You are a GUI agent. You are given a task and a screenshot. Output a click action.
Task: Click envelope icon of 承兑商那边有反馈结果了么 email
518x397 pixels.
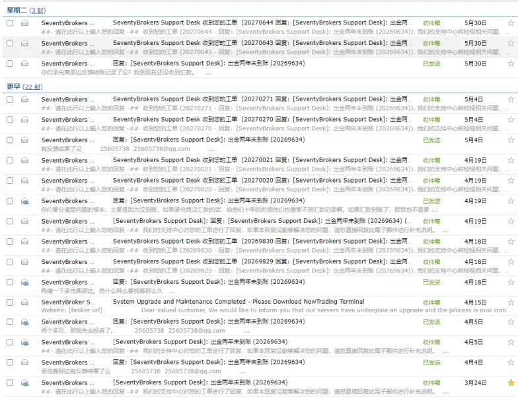pos(24,363)
